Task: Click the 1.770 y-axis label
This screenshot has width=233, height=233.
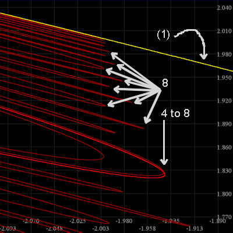Action: [x=224, y=217]
